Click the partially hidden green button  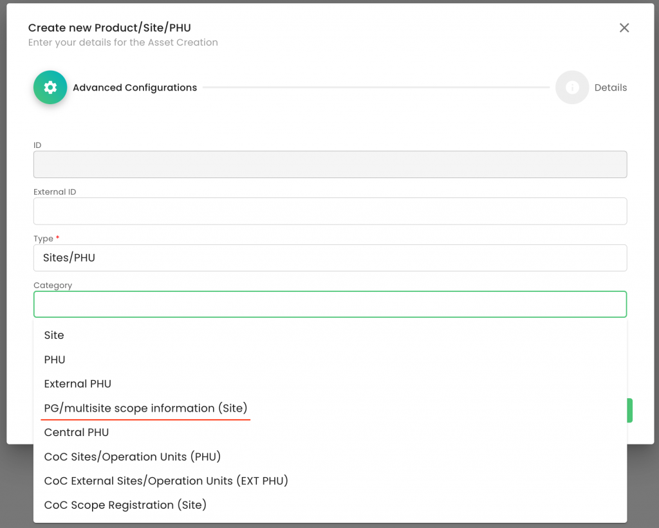tap(629, 410)
